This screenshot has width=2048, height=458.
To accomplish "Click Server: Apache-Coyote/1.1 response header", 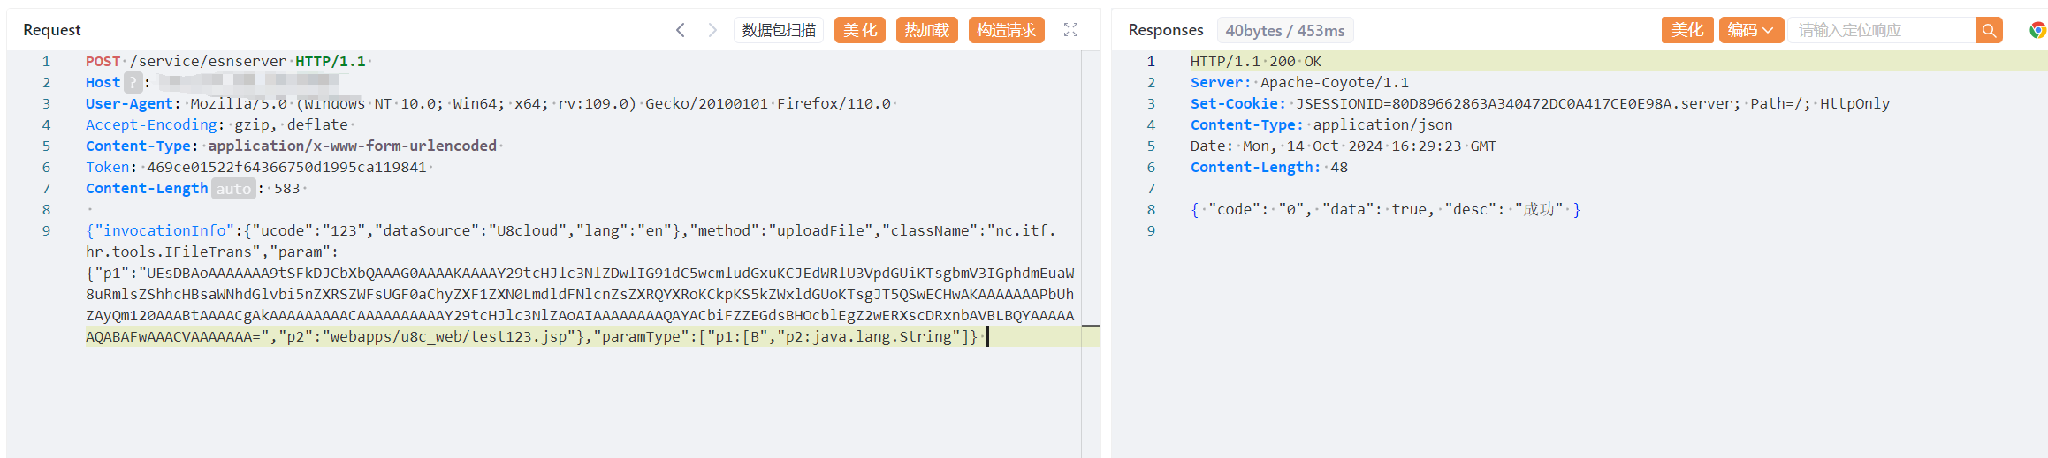I will pos(1299,83).
